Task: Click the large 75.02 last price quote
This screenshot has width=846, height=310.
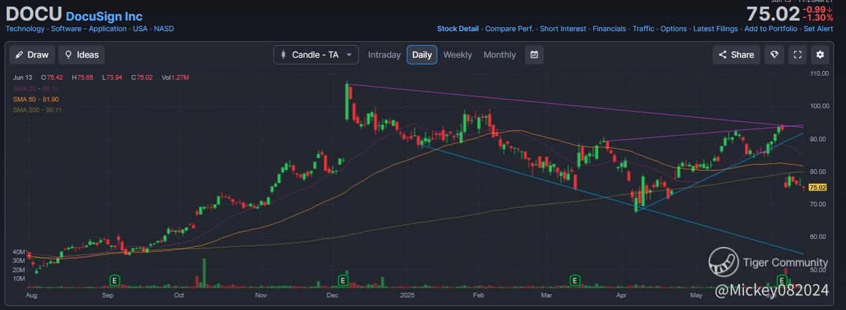Action: (773, 14)
